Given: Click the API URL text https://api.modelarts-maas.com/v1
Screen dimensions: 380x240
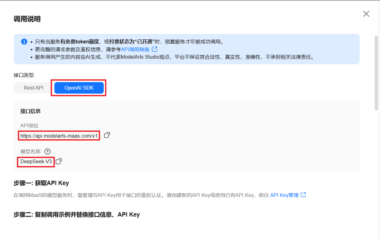Looking at the screenshot, I should pos(59,136).
